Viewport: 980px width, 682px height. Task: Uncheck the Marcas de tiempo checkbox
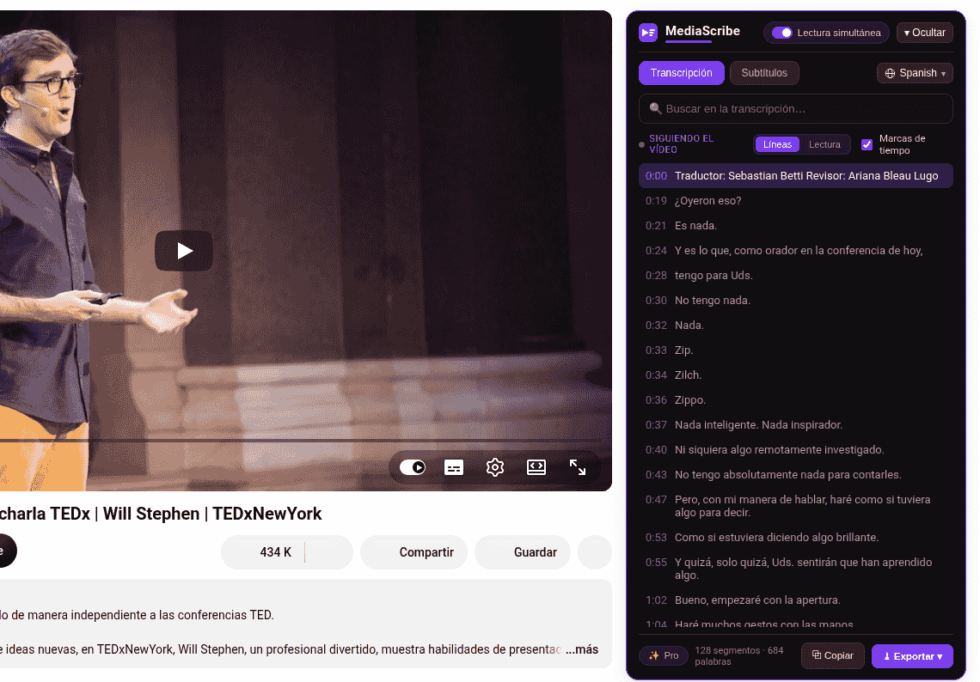click(x=867, y=144)
